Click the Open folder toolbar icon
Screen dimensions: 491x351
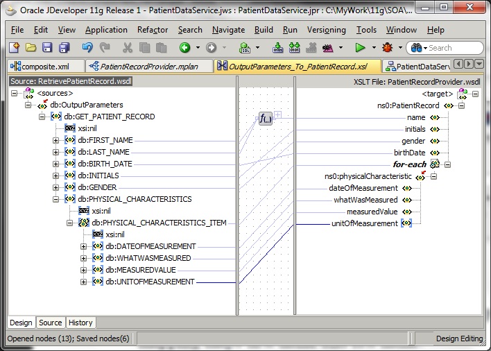point(31,48)
